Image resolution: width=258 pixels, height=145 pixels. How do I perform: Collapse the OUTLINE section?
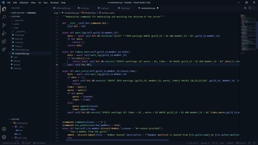tap(10, 119)
